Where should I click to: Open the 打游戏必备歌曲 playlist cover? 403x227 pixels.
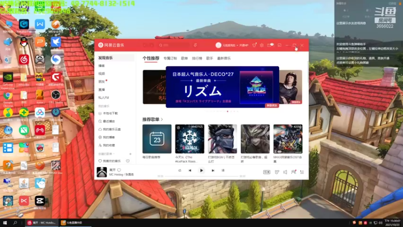pos(255,139)
